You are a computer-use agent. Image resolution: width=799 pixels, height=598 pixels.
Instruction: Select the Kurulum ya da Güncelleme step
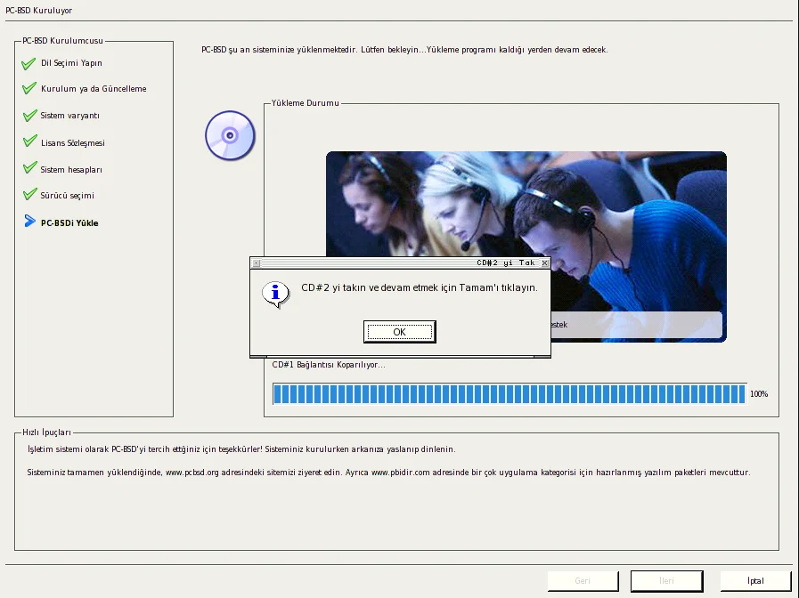pyautogui.click(x=94, y=89)
